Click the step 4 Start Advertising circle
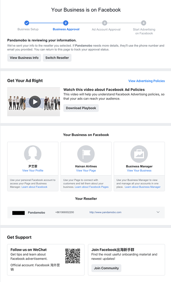 coord(143,23)
